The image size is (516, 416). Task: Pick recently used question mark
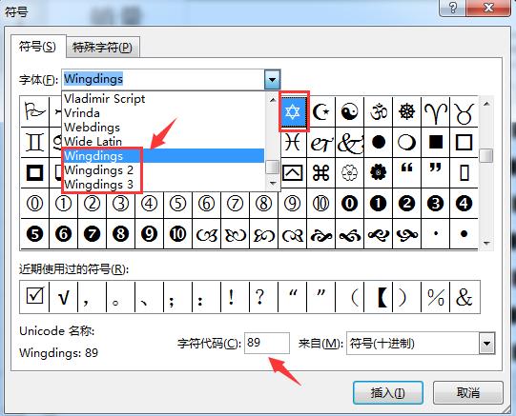(x=259, y=296)
